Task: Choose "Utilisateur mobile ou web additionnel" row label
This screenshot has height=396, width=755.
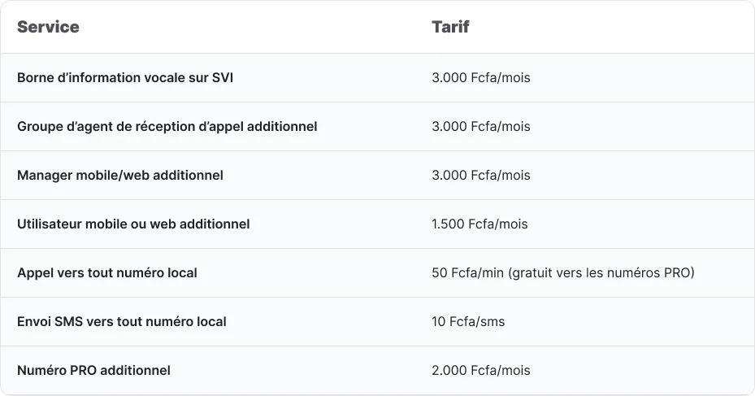Action: point(133,224)
